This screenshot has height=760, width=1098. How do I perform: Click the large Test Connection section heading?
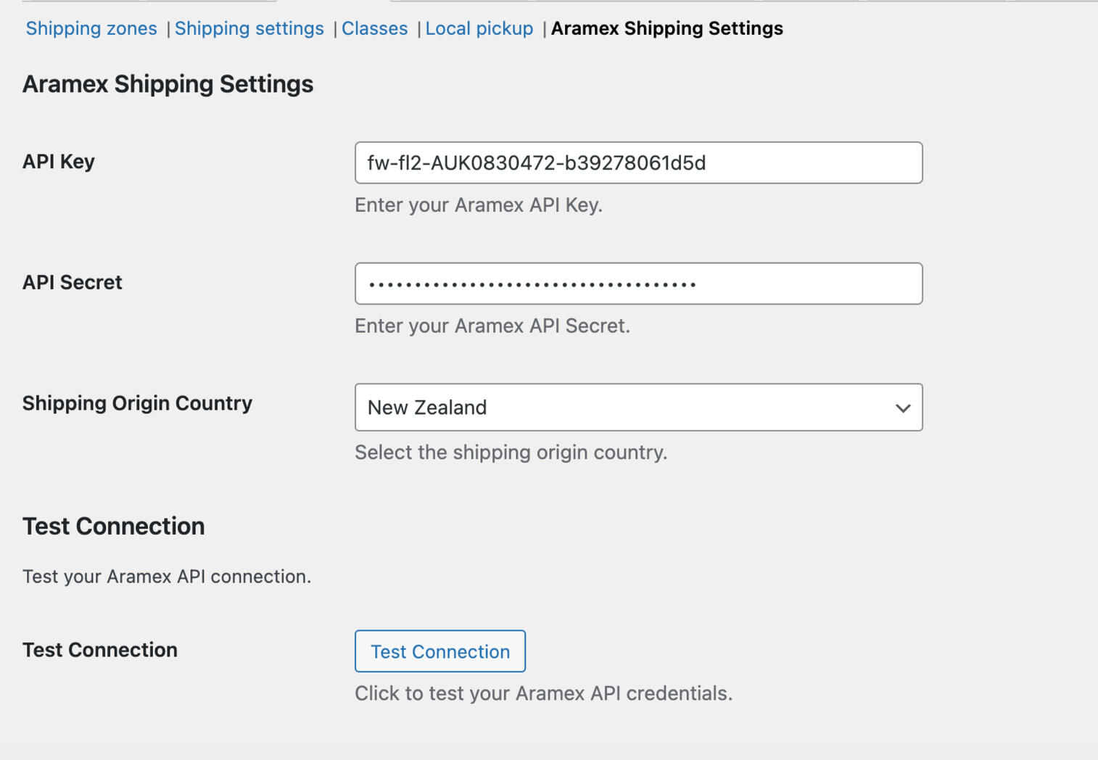point(114,526)
